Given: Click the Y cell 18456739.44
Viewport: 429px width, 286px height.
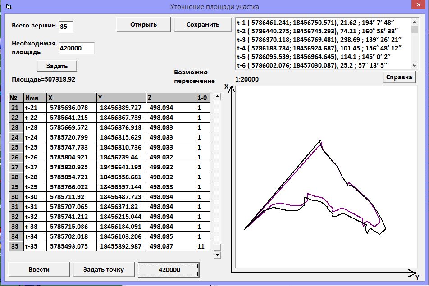Looking at the screenshot, I should point(122,157).
